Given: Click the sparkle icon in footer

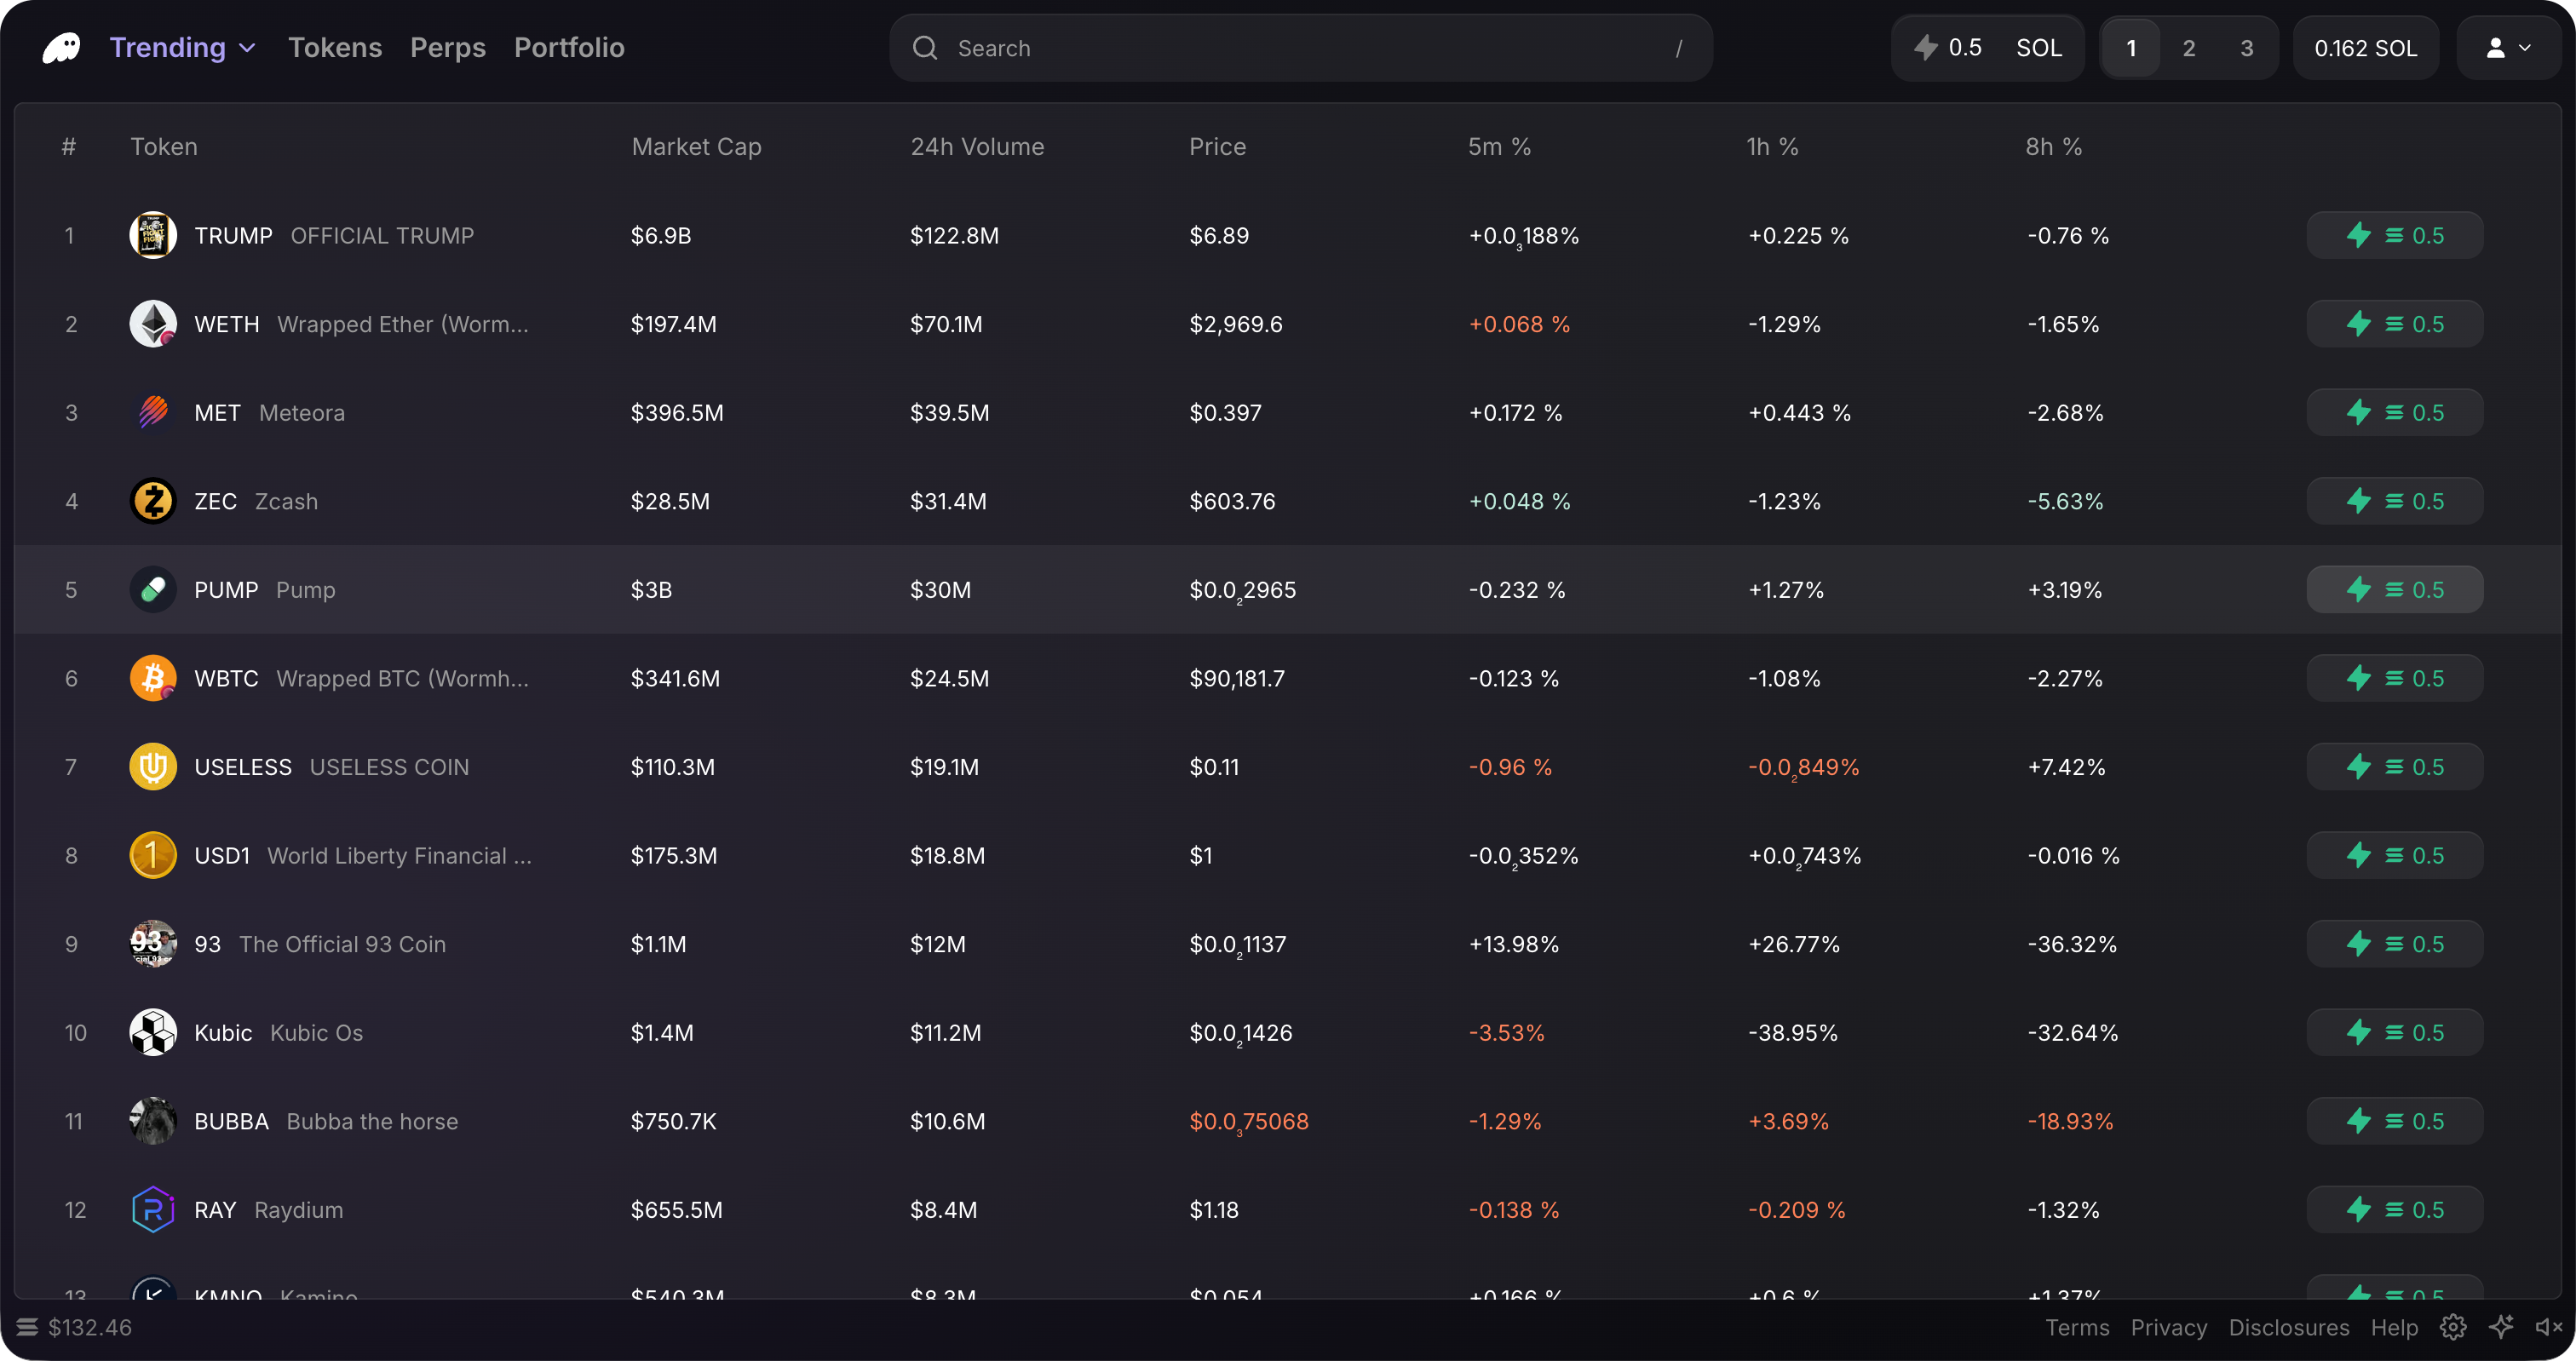Looking at the screenshot, I should (x=2501, y=1327).
